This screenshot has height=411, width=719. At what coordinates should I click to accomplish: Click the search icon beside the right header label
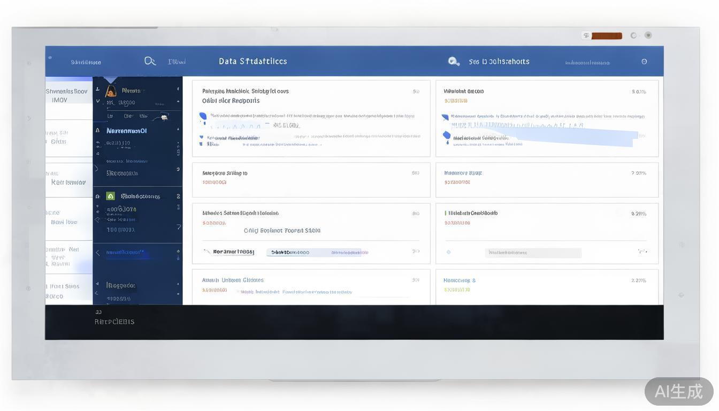click(454, 62)
